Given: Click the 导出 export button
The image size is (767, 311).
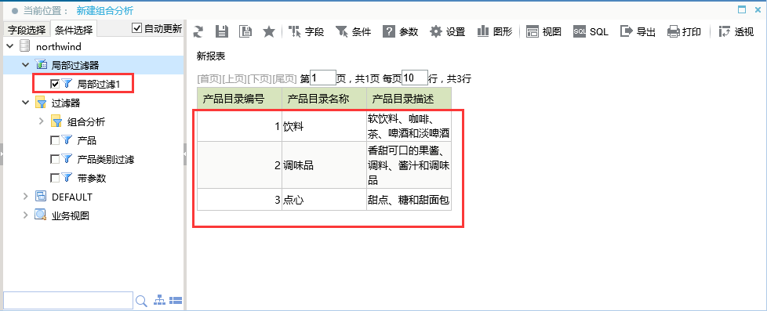Looking at the screenshot, I should (x=638, y=32).
